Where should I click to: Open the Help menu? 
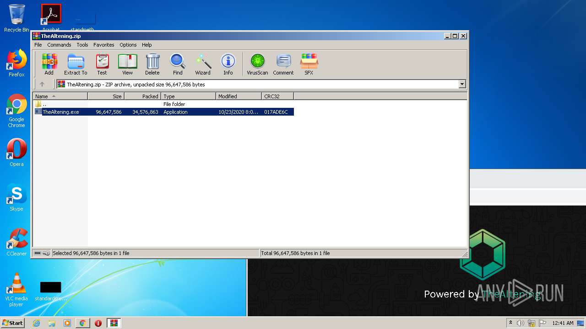pos(146,45)
